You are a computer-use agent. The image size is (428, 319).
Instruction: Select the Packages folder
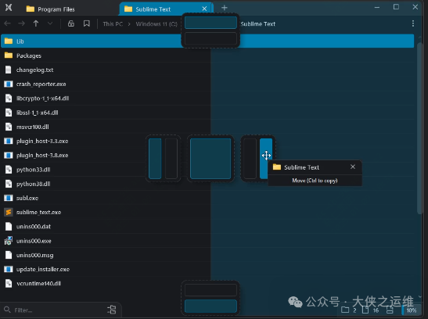click(x=207, y=56)
